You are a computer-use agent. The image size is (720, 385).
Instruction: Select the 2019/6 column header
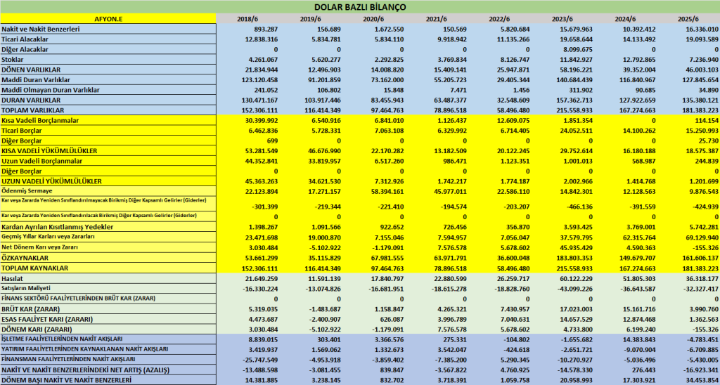point(310,19)
